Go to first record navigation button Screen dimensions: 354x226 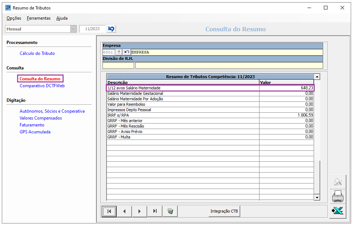point(109,211)
